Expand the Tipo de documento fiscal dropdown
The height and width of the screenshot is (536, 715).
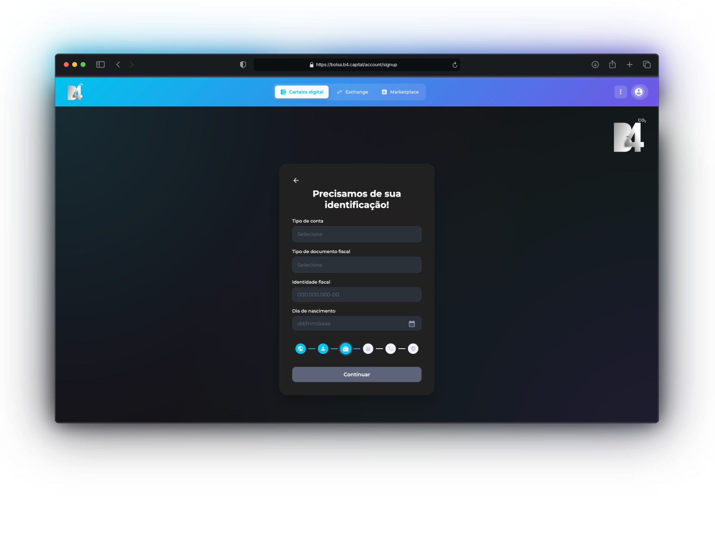(x=356, y=265)
